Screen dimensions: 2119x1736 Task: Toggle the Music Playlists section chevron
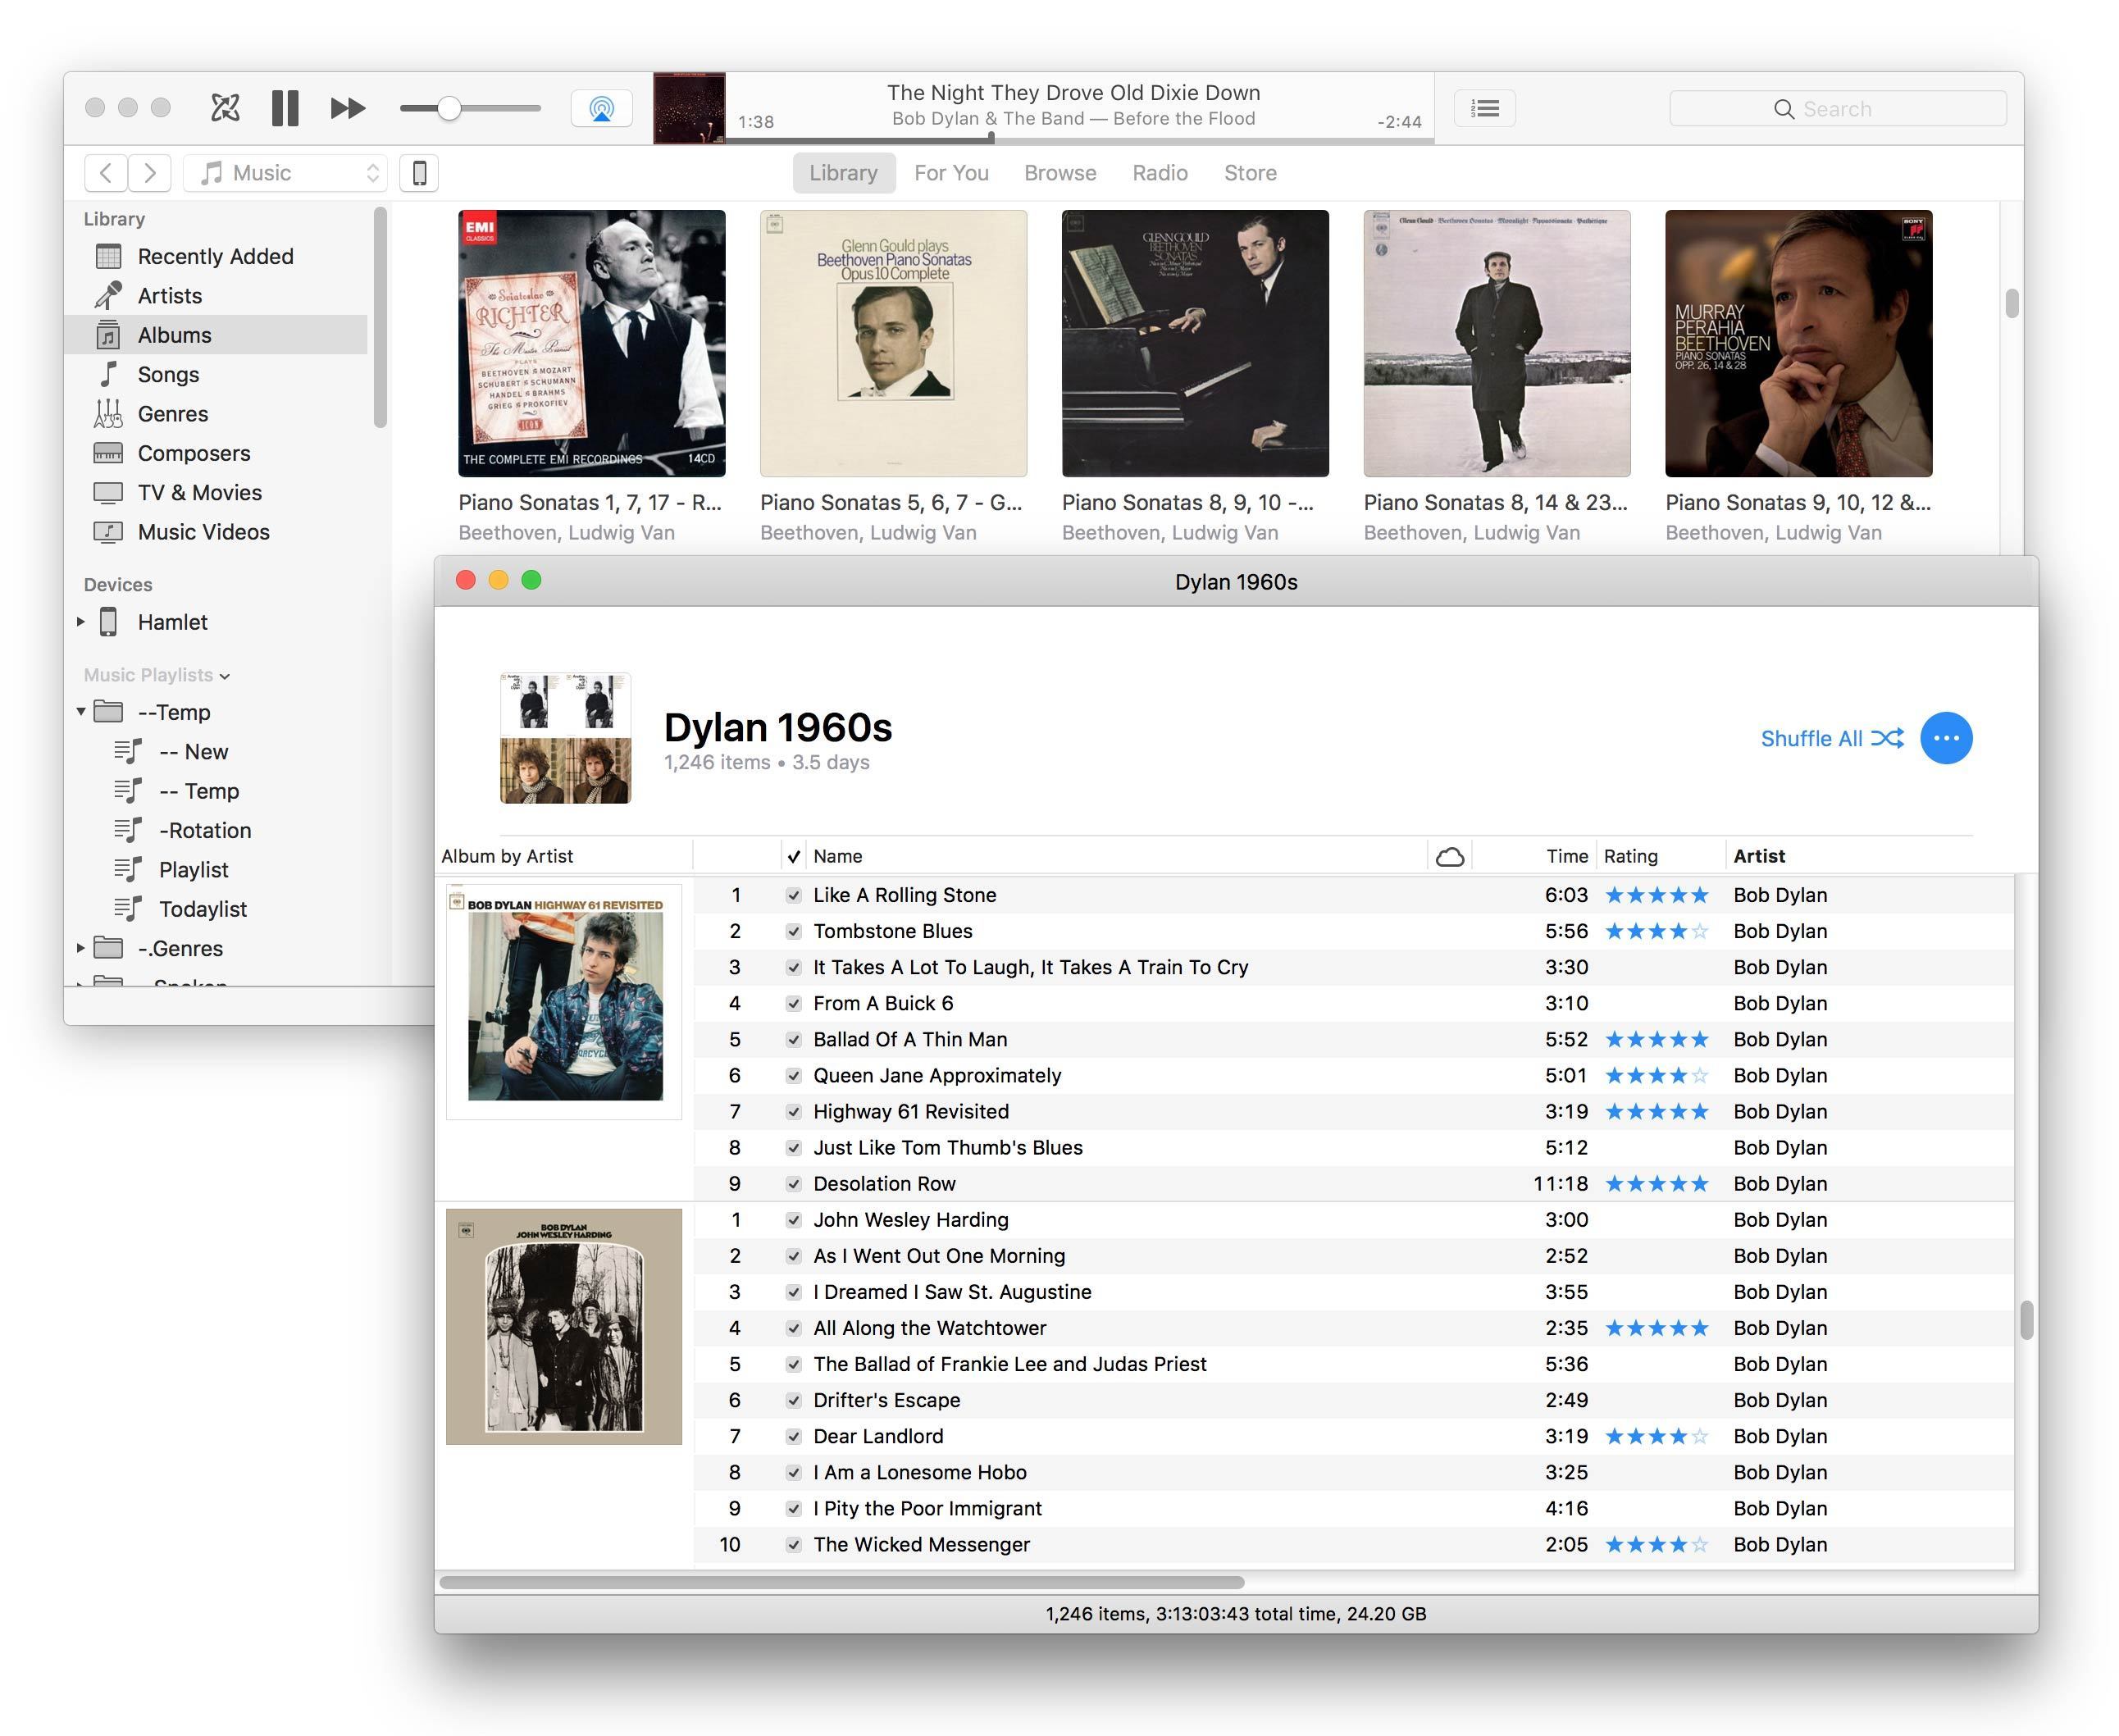point(225,677)
